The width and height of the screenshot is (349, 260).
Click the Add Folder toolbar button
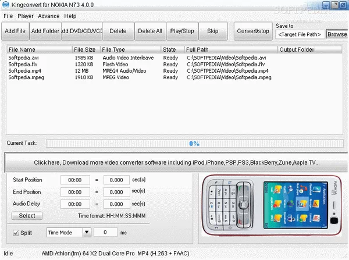click(x=45, y=30)
